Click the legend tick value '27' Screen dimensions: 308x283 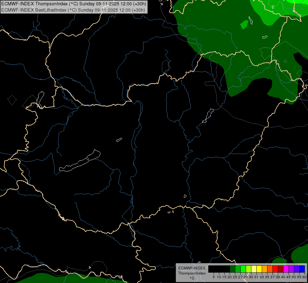[240, 277]
